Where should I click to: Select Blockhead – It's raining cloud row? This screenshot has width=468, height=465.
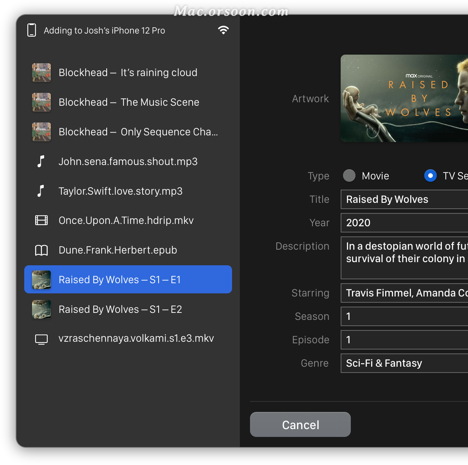(128, 73)
